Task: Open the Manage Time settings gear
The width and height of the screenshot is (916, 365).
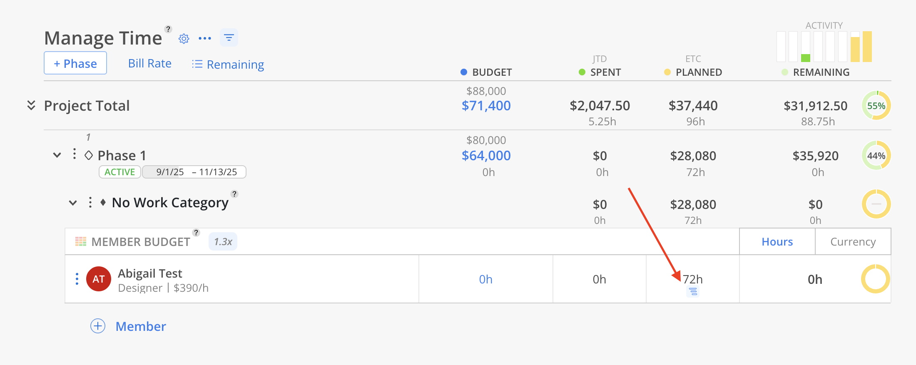Action: [x=184, y=39]
